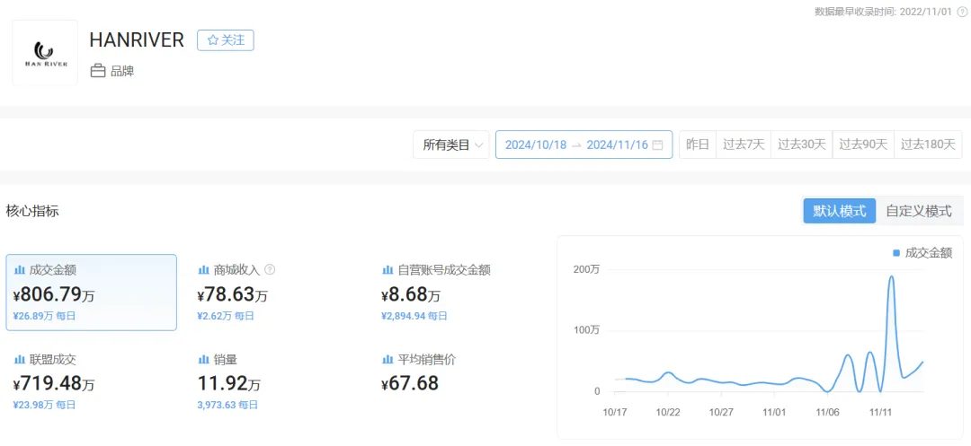This screenshot has width=971, height=446.
Task: Click the 10/22 label on chart axis
Action: coord(668,412)
